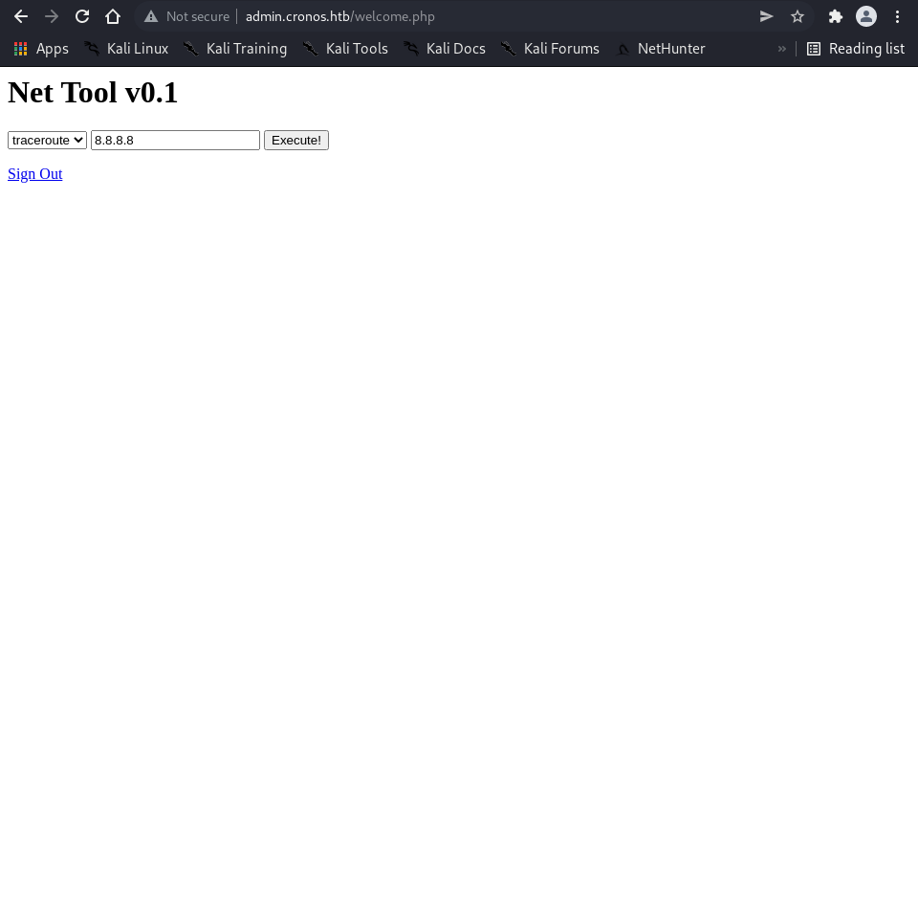Open the Chrome three-dot menu
The image size is (918, 909).
897,16
